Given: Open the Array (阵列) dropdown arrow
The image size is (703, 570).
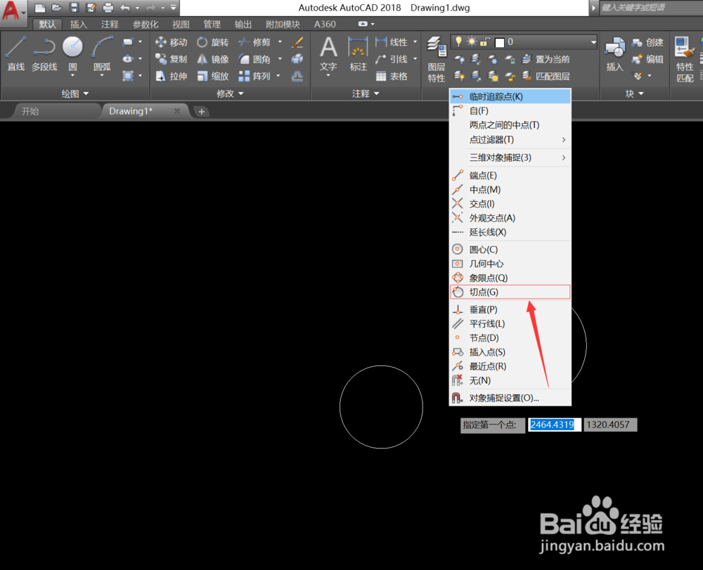Looking at the screenshot, I should (278, 76).
